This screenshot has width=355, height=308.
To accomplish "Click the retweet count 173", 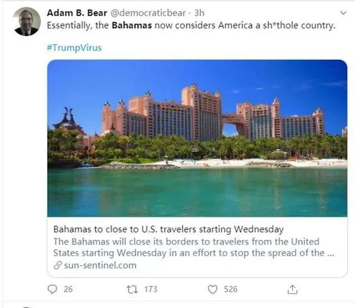I will tap(150, 289).
